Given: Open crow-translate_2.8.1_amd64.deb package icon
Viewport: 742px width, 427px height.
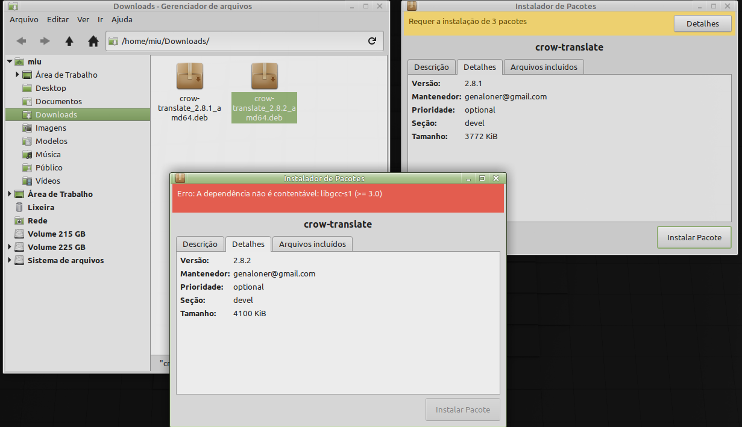Looking at the screenshot, I should (x=190, y=76).
